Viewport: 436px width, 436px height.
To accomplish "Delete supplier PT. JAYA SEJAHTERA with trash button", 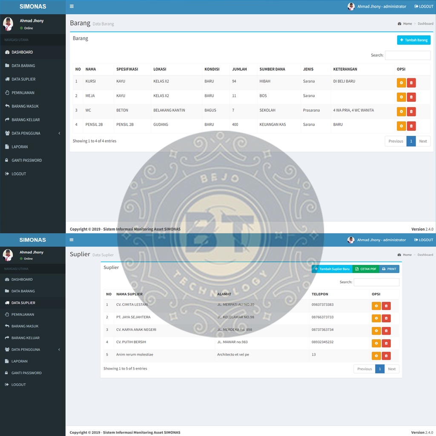I will point(386,318).
